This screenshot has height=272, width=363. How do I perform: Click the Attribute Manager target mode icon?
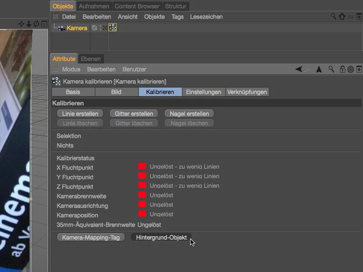[x=350, y=69]
